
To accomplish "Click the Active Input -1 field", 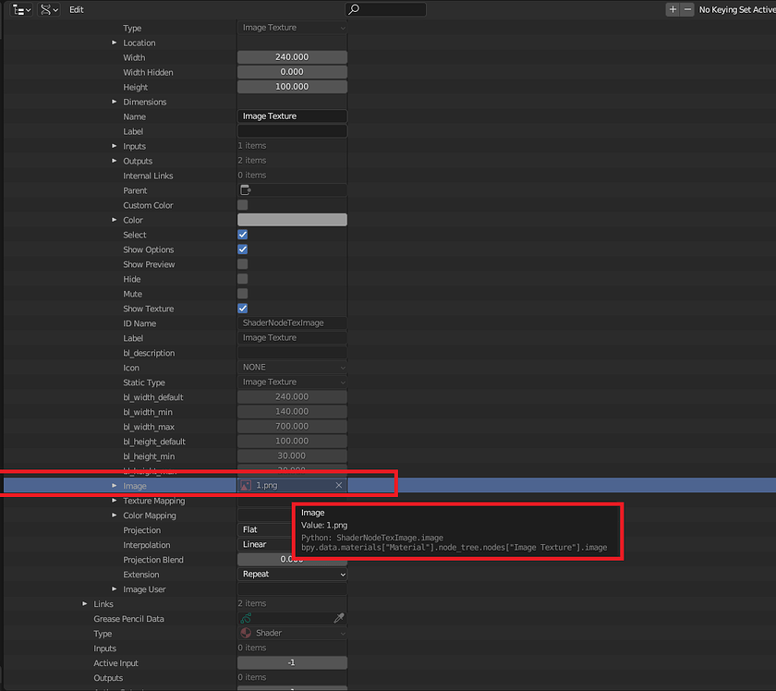I will 292,662.
